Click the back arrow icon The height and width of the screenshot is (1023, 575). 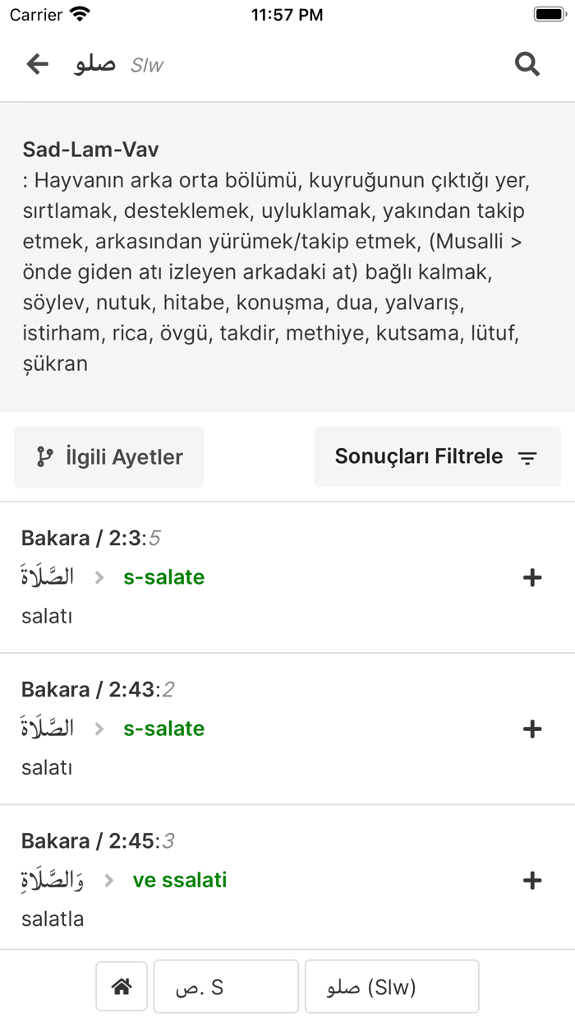[37, 63]
